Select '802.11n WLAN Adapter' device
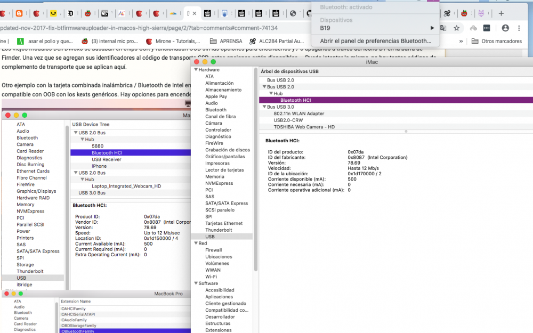The height and width of the screenshot is (333, 533). pos(298,113)
